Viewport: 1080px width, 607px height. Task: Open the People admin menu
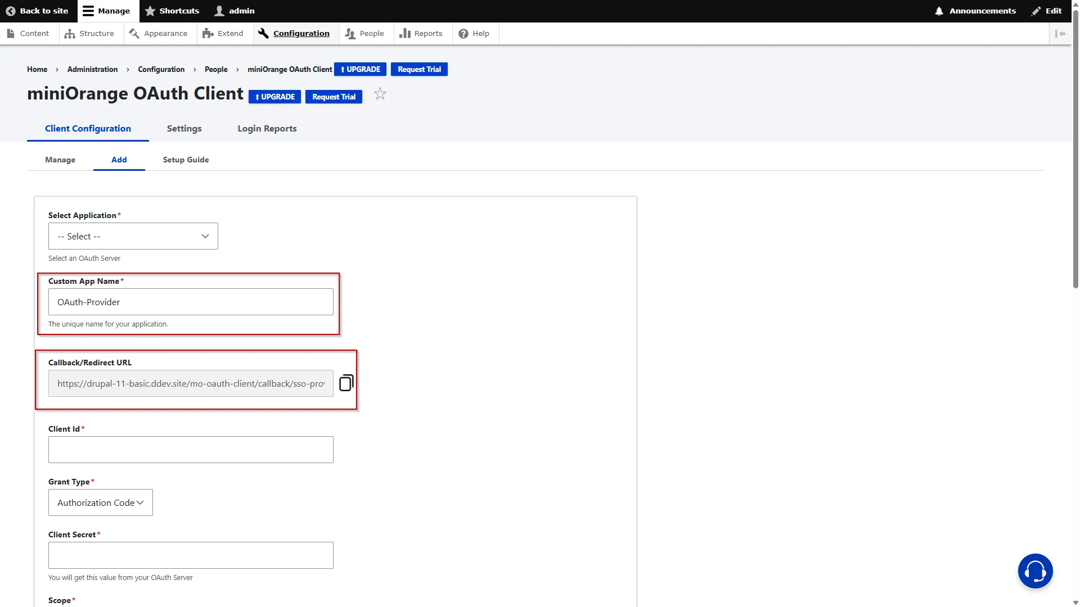pyautogui.click(x=364, y=33)
